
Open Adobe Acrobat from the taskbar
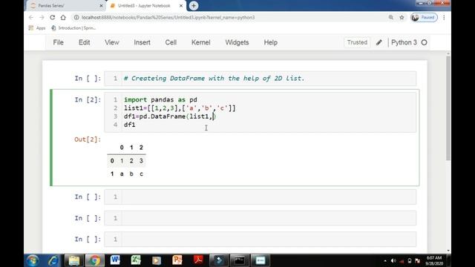point(198,260)
